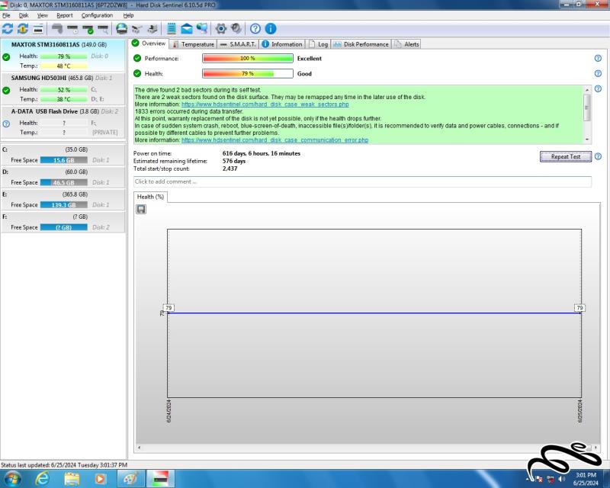Click the help icon next to Repeat Test
Screen dimensions: 610x488
pos(598,156)
